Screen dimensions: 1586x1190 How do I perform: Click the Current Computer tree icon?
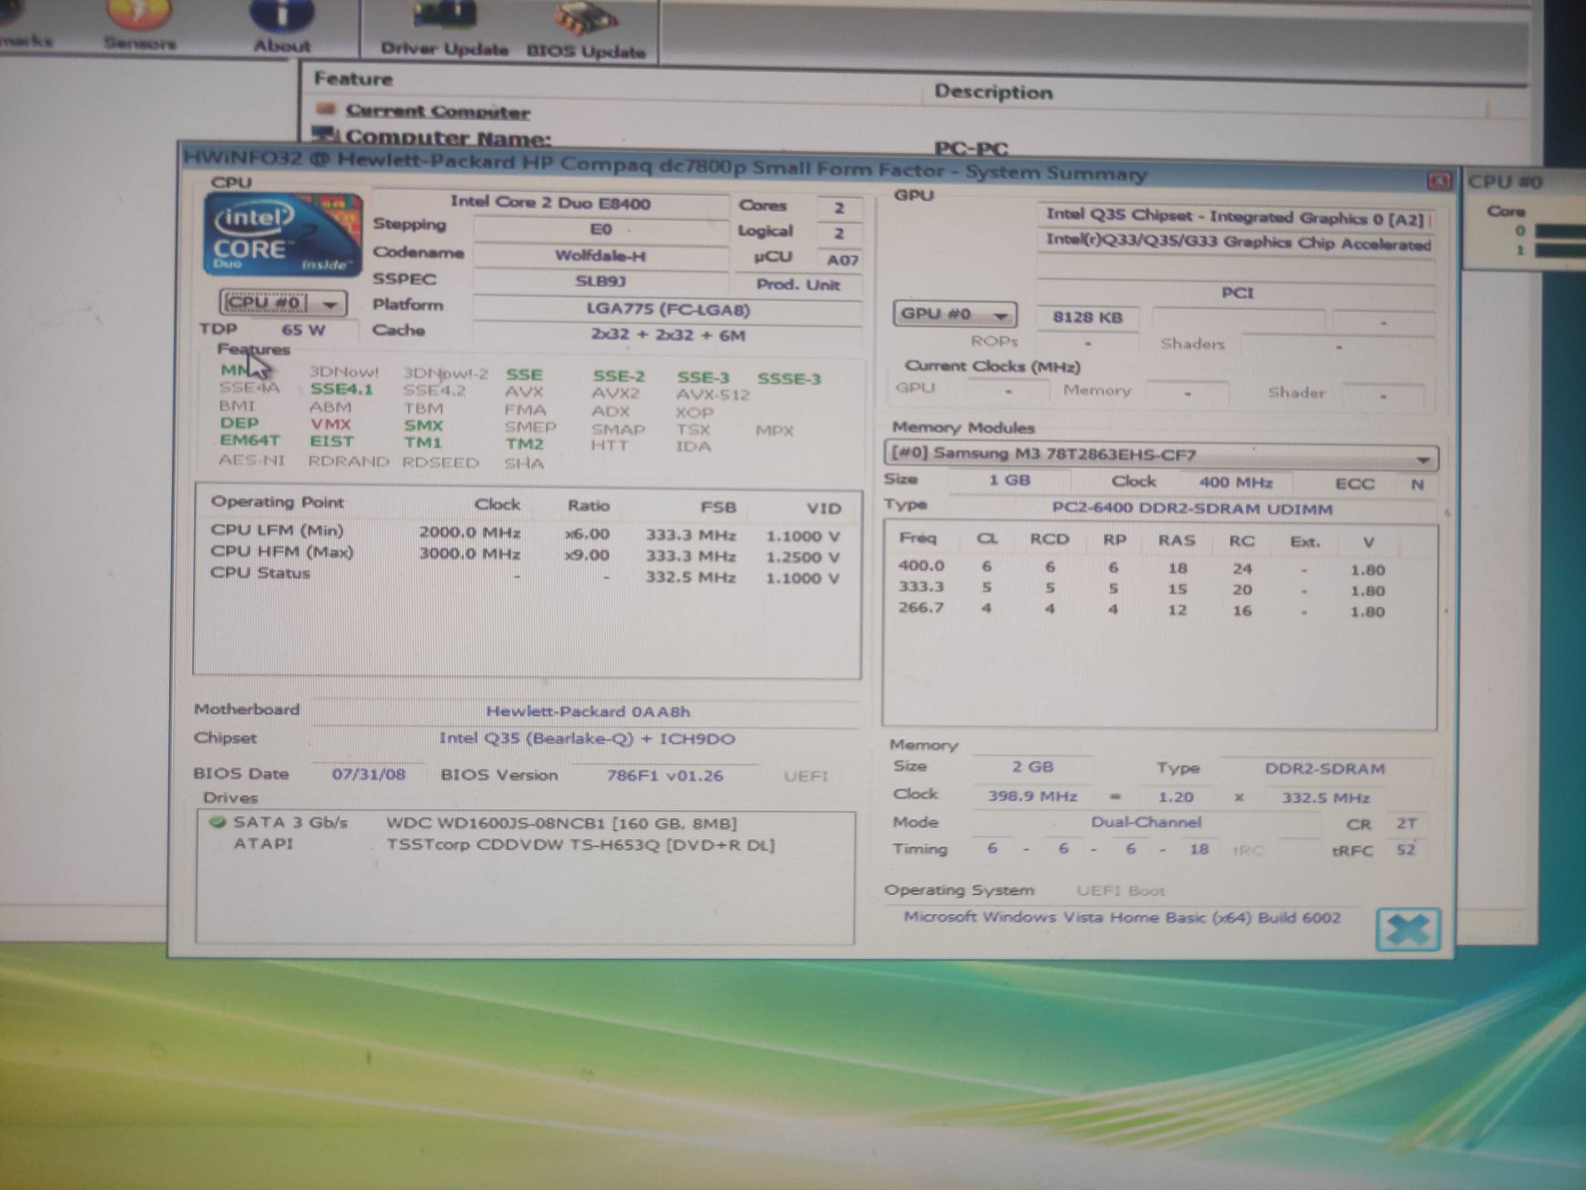[326, 109]
